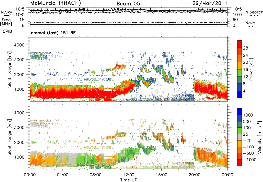This screenshot has height=182, width=263.
Task: Click the 4000 tick on power panel axis
Action: 20,45
